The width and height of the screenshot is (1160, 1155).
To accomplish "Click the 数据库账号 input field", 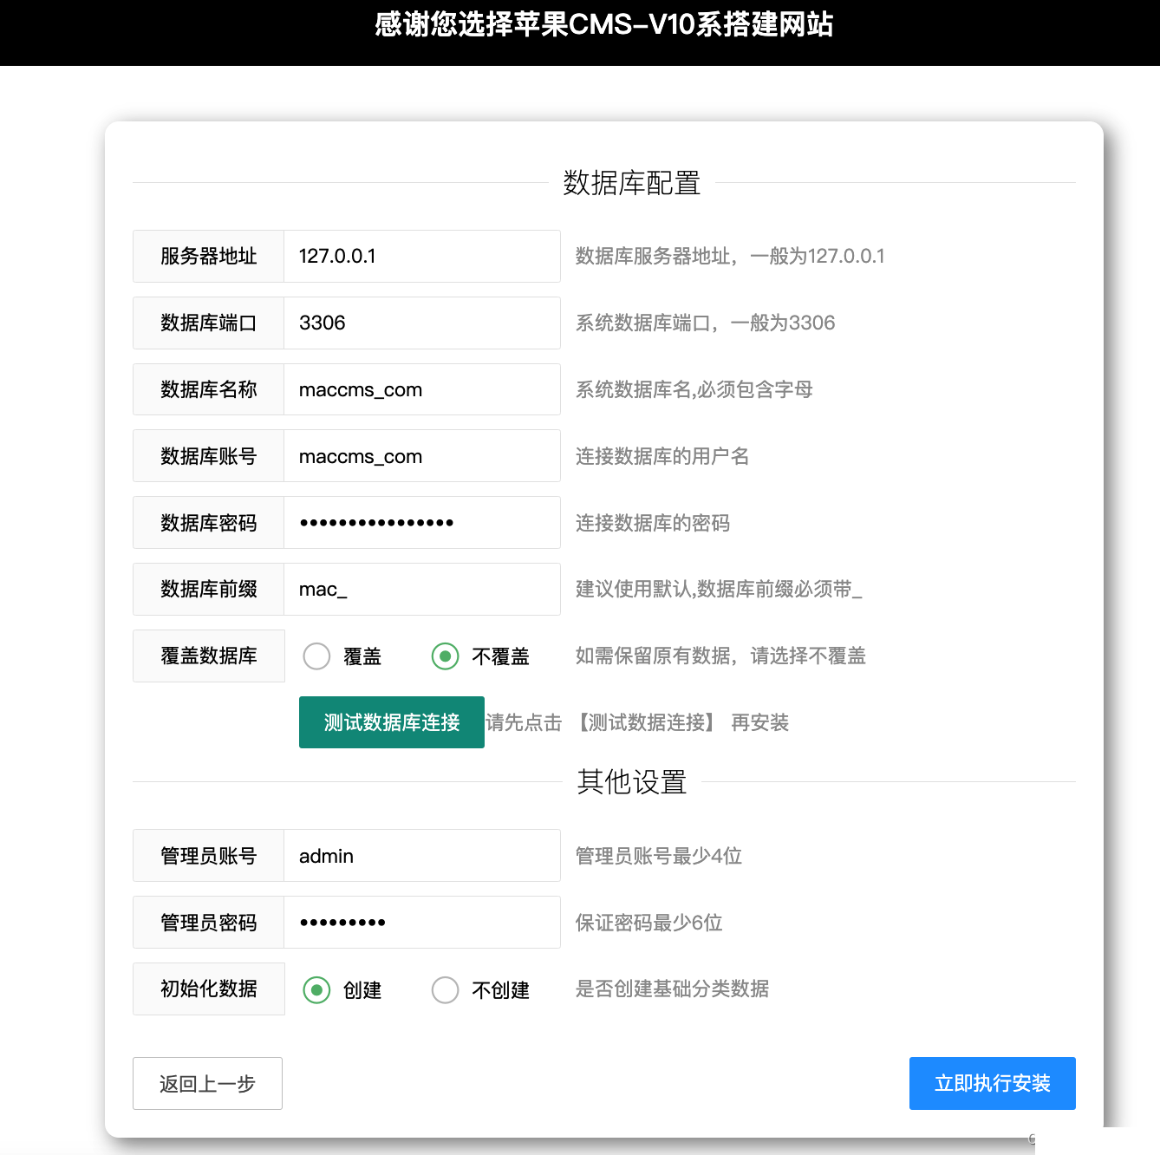I will [422, 456].
